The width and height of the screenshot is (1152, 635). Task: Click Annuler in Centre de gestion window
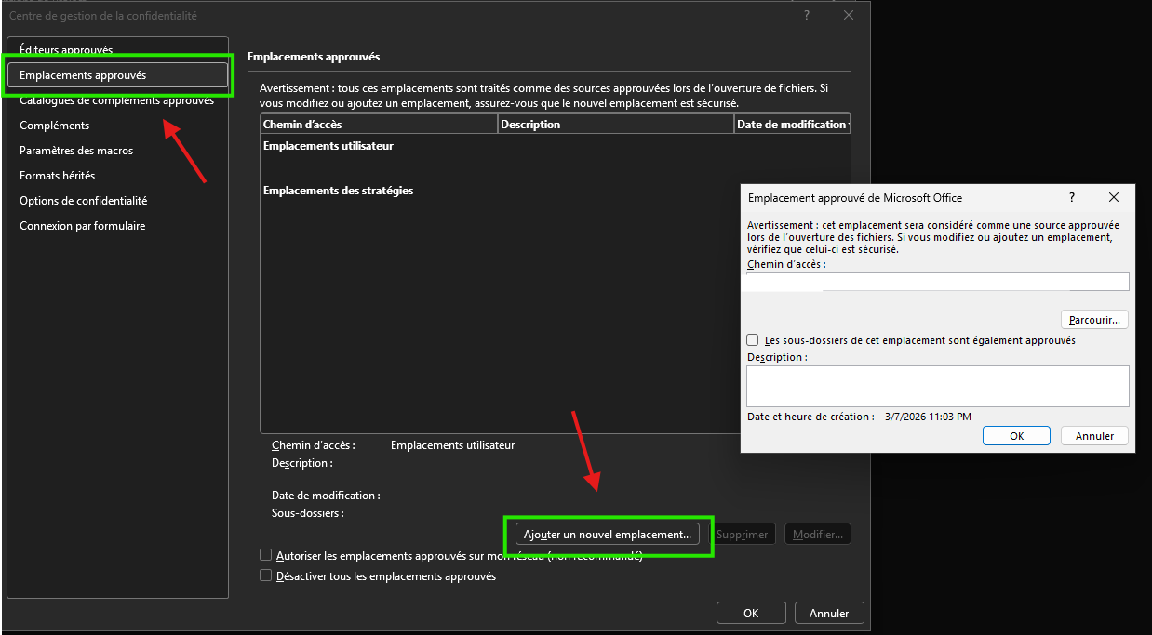[829, 614]
